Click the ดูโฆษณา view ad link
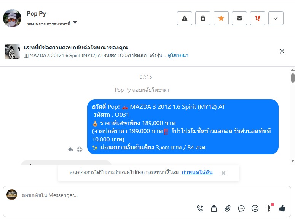Viewport: 295px width, 219px height. click(x=178, y=55)
